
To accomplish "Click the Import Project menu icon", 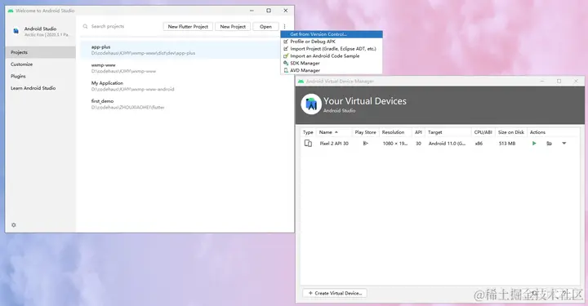I will point(286,49).
